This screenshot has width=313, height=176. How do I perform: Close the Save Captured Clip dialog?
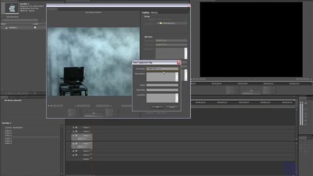[x=179, y=63]
